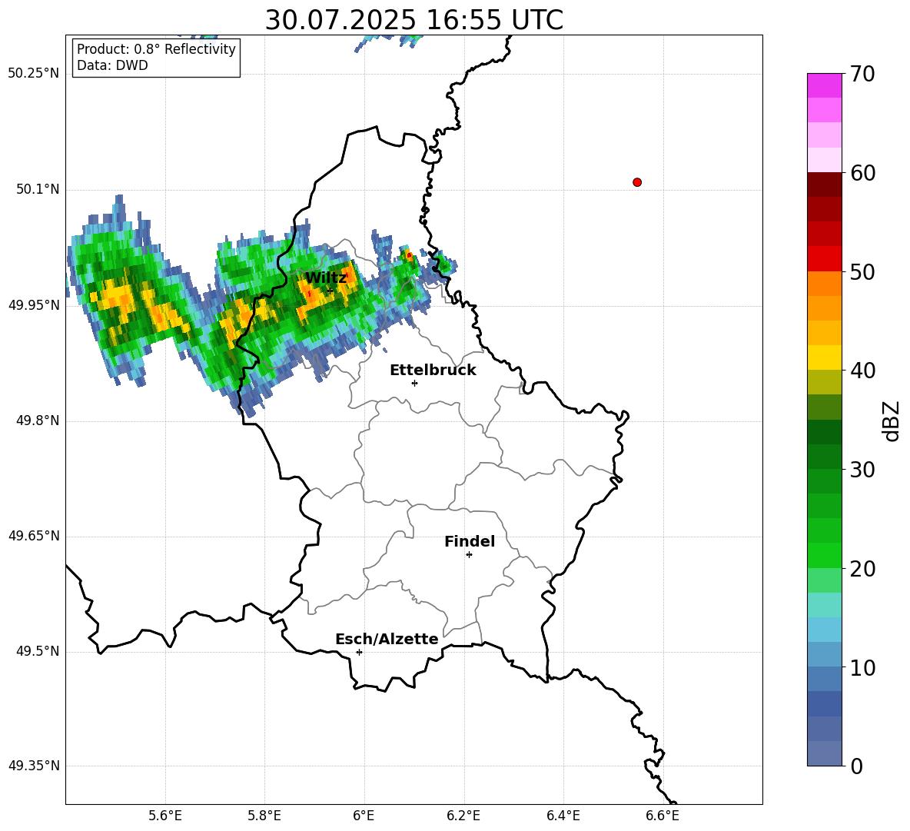910x831 pixels.
Task: Click the colorbar value 50
Action: click(x=862, y=272)
